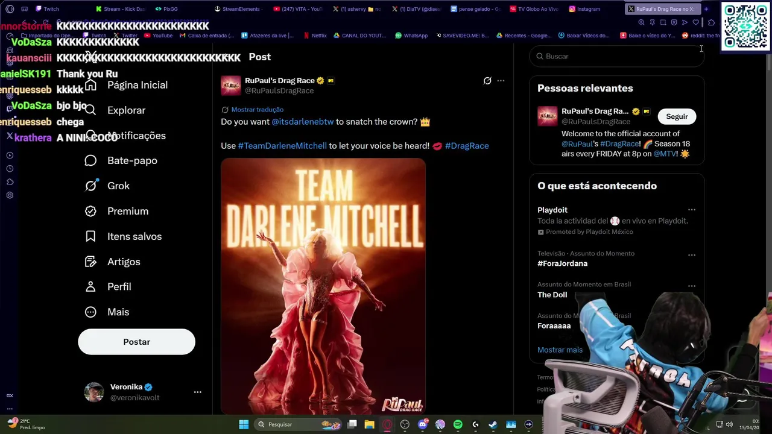Open the Netflix bookmark

(315, 36)
